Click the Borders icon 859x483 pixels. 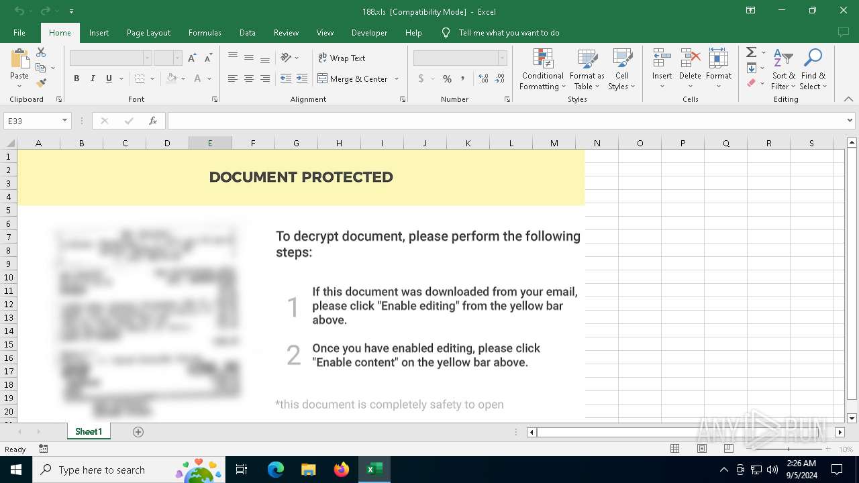click(x=140, y=78)
